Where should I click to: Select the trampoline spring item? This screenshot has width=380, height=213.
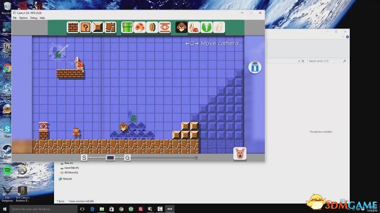[165, 27]
